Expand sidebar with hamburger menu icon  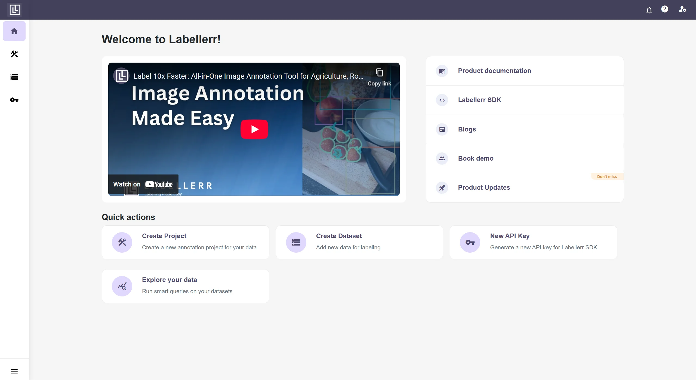(14, 371)
